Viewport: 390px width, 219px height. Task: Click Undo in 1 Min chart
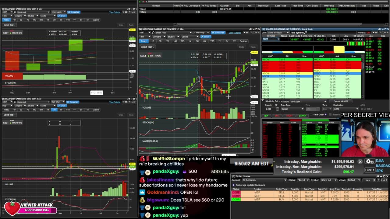tap(241, 47)
